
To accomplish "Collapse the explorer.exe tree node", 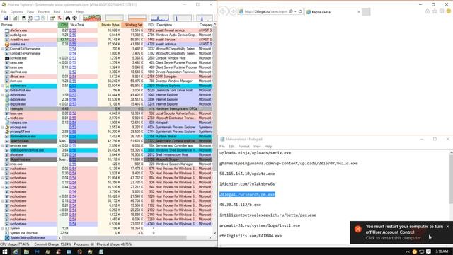I will pyautogui.click(x=3, y=86).
